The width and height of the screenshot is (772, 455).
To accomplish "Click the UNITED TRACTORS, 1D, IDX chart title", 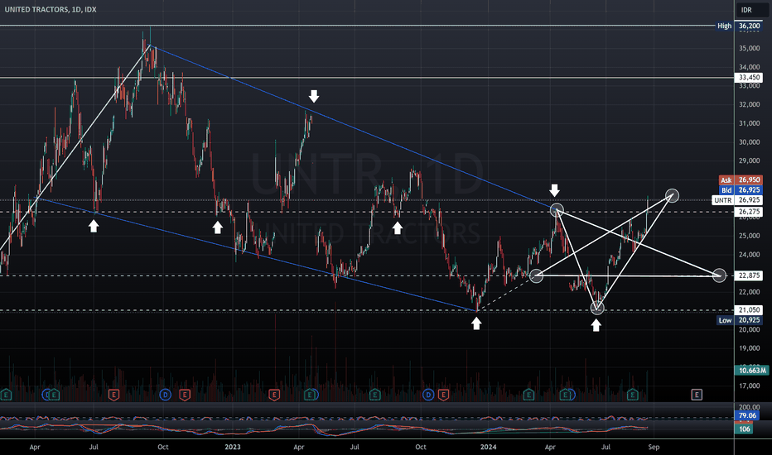I will tap(51, 9).
